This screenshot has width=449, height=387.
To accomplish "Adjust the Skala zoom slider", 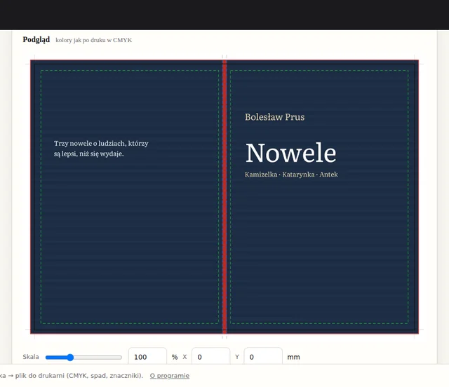I will tap(83, 358).
